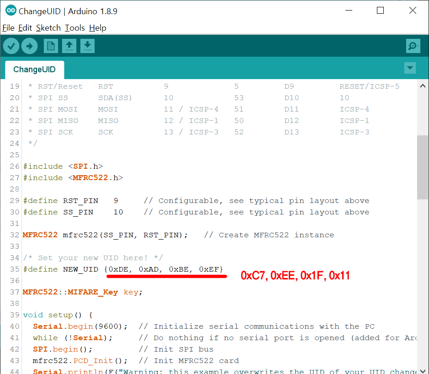Click the value 10 in line 30
The width and height of the screenshot is (429, 374).
click(118, 213)
